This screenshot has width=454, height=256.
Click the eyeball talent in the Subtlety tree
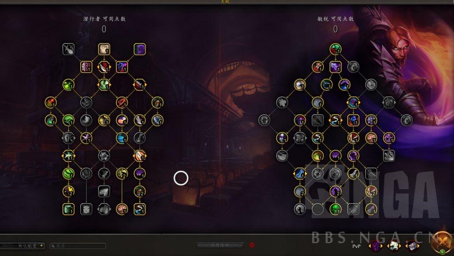pos(300,85)
